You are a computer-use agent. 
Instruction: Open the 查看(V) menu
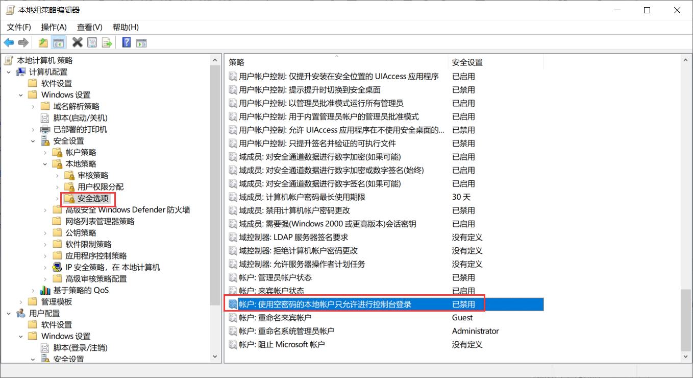tap(90, 27)
